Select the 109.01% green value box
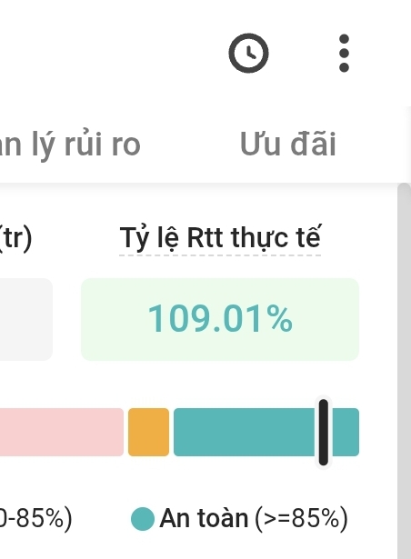 [x=220, y=319]
